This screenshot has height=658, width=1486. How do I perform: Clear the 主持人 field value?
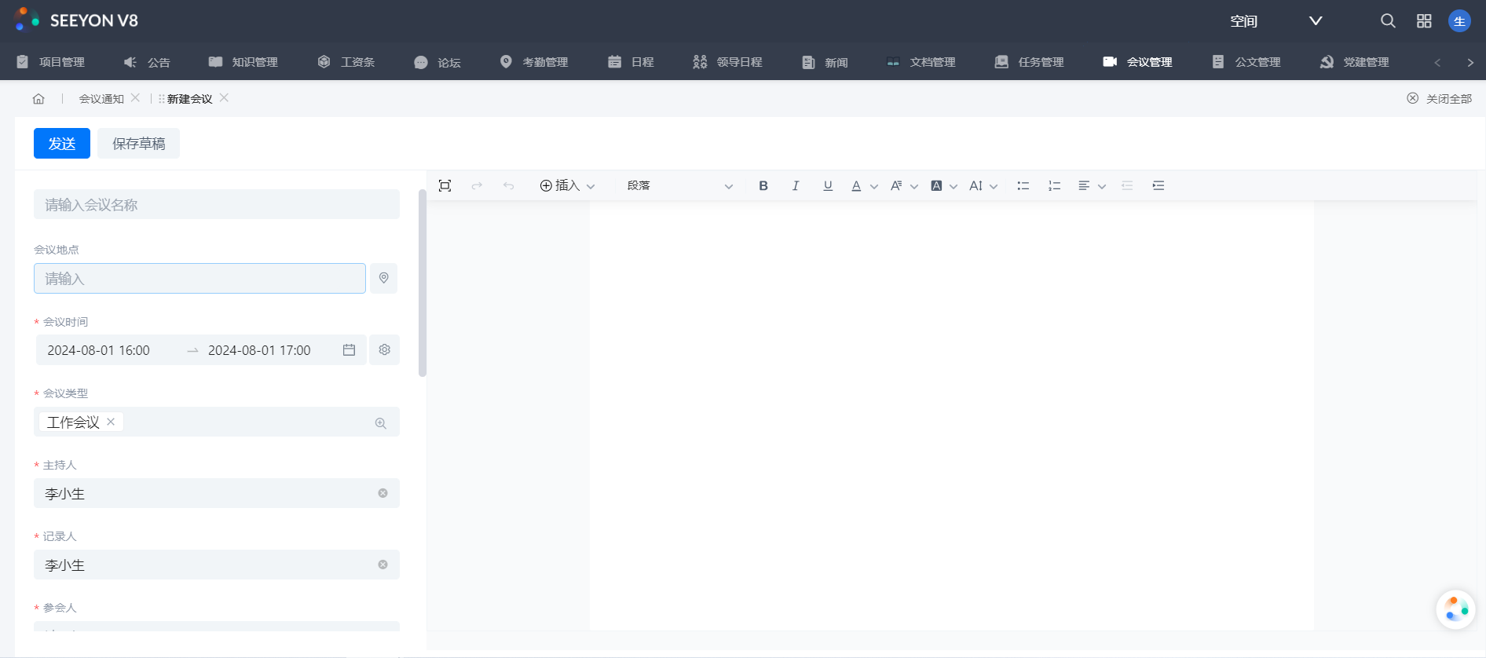pos(383,493)
